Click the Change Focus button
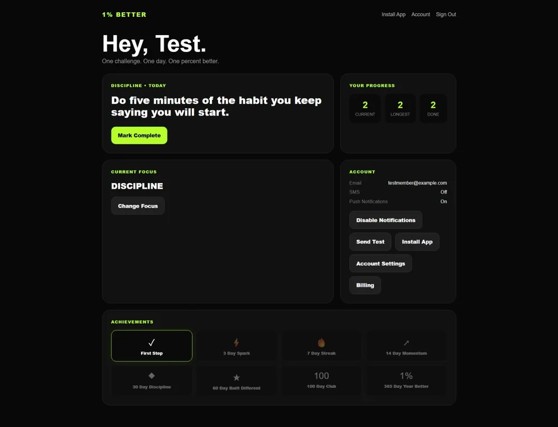Image resolution: width=558 pixels, height=427 pixels. point(138,205)
